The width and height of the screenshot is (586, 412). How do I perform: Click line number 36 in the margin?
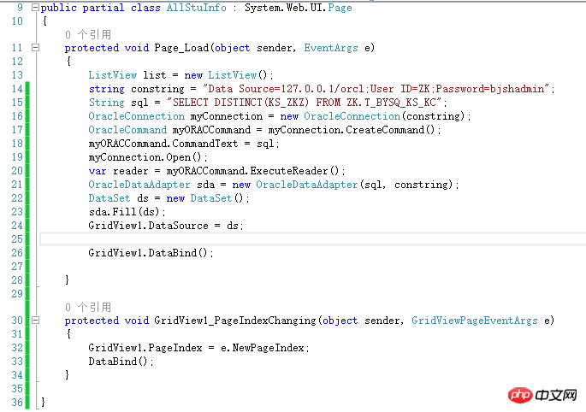tap(17, 403)
